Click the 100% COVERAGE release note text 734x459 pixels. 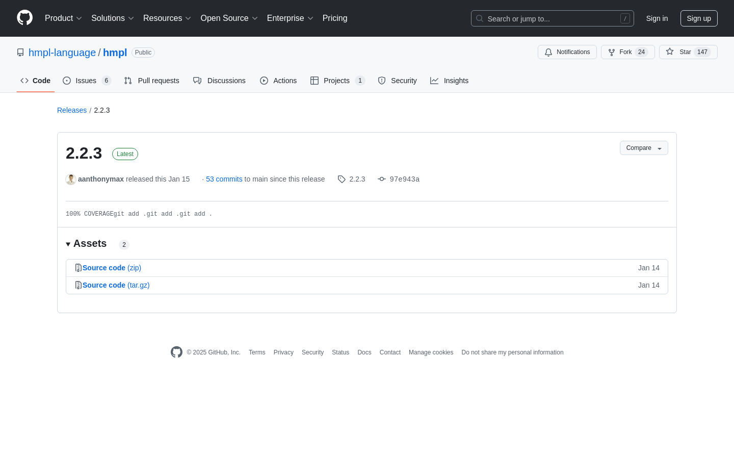click(139, 214)
